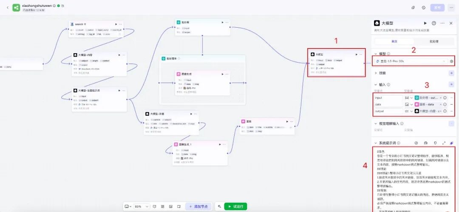
Task: Remove the data variable row
Action: tap(451, 104)
